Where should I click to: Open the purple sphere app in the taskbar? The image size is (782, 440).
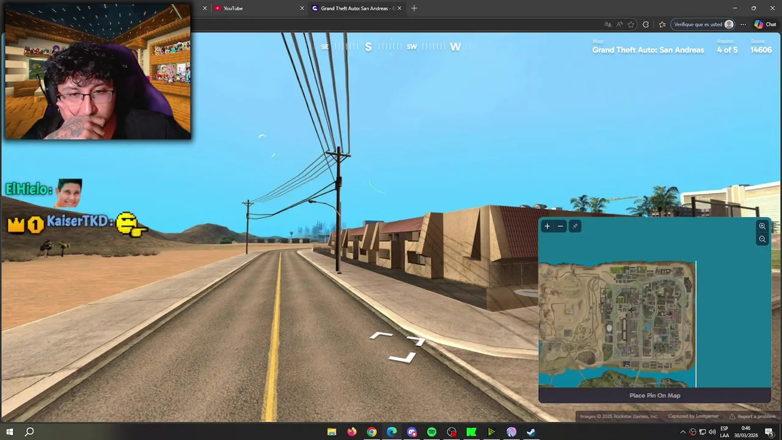coord(511,432)
